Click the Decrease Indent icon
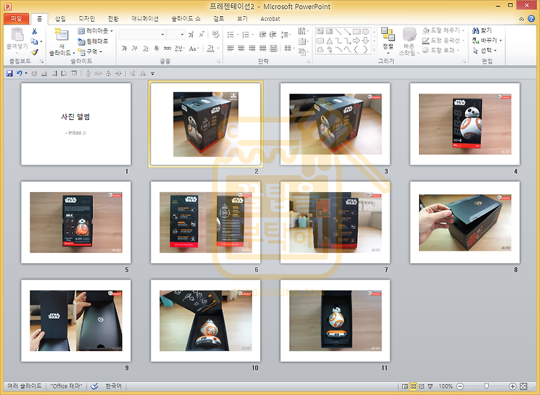540x395 pixels. (263, 34)
